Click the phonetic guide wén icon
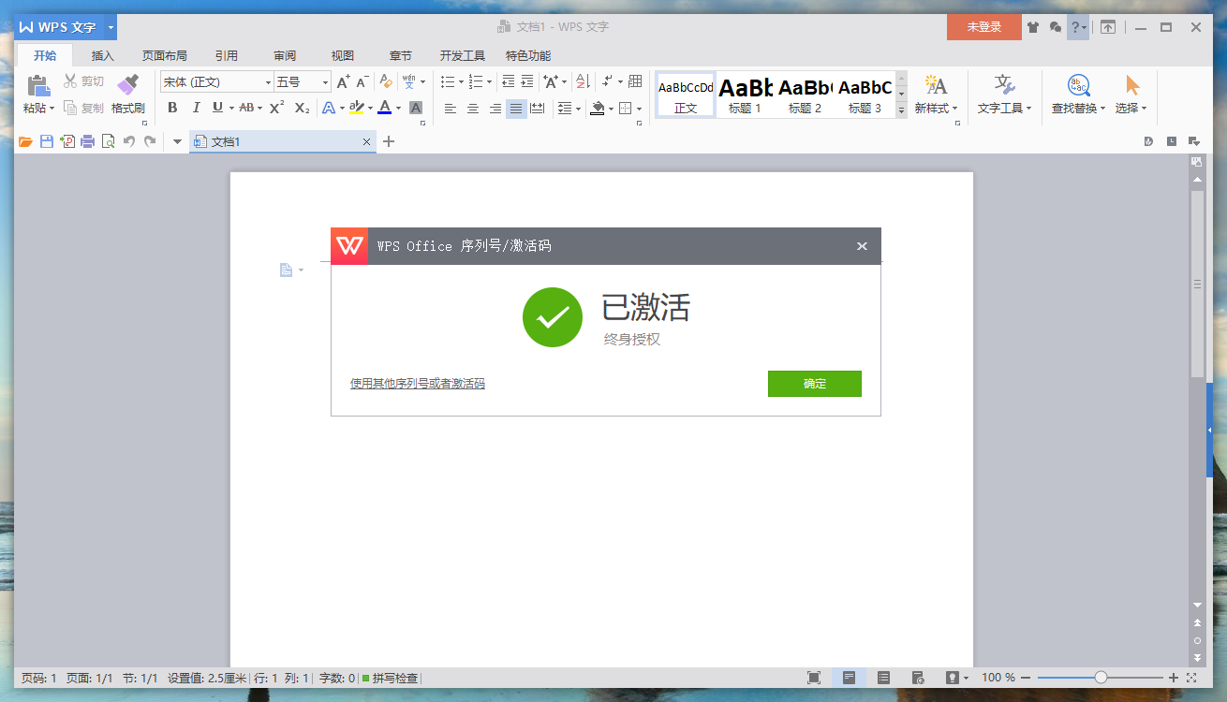Image resolution: width=1227 pixels, height=702 pixels. pyautogui.click(x=408, y=82)
